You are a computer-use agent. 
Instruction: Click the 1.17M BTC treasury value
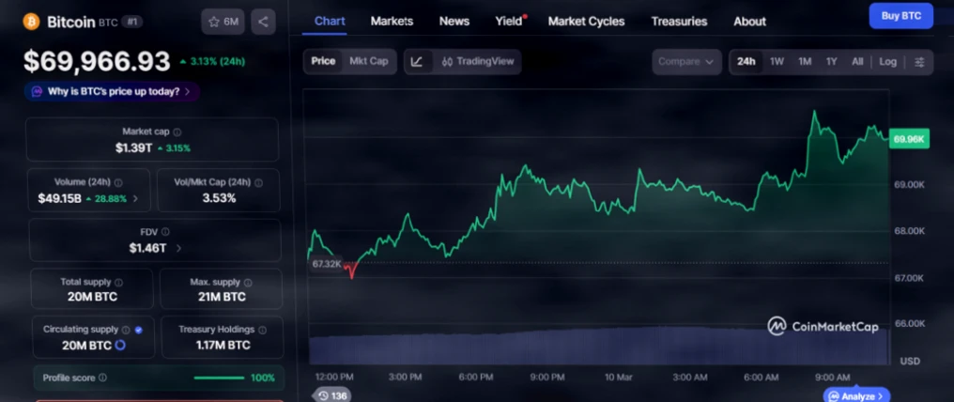(223, 346)
